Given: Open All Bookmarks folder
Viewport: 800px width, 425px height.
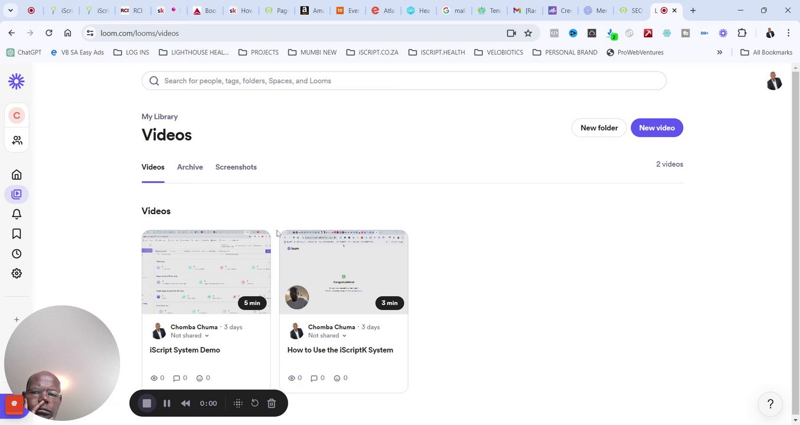Looking at the screenshot, I should pos(765,53).
